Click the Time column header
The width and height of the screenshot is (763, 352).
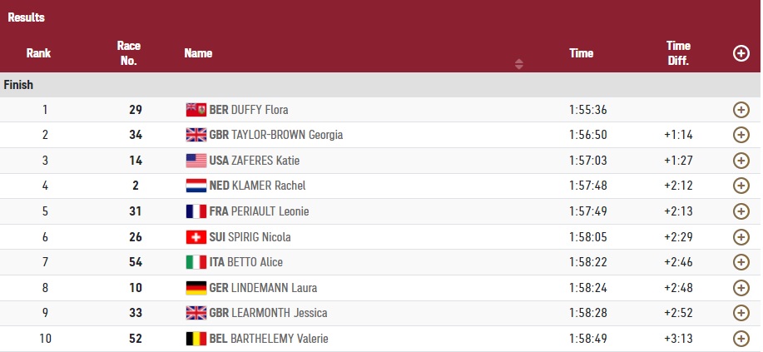coord(581,53)
